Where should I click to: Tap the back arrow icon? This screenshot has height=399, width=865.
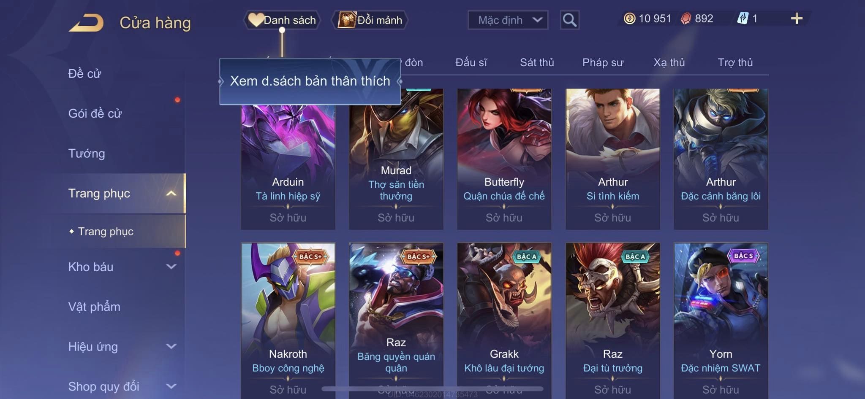87,23
